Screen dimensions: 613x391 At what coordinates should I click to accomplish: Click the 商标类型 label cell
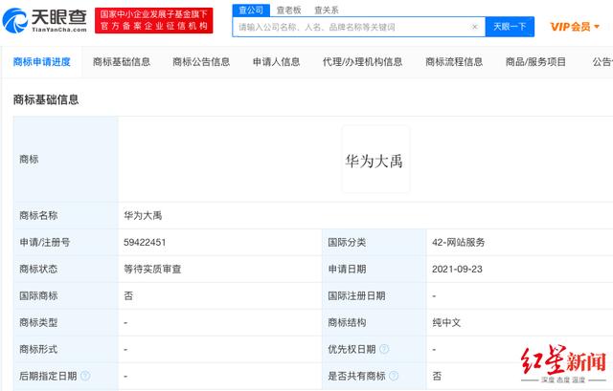click(x=66, y=323)
